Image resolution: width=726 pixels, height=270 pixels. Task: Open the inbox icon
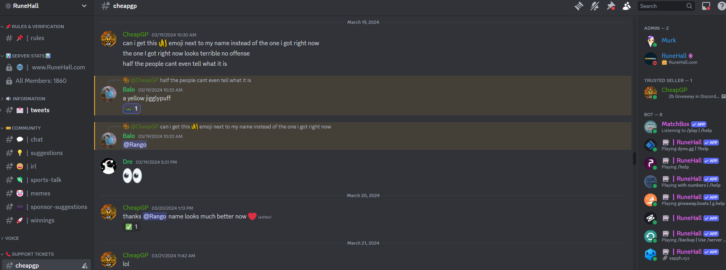[706, 6]
